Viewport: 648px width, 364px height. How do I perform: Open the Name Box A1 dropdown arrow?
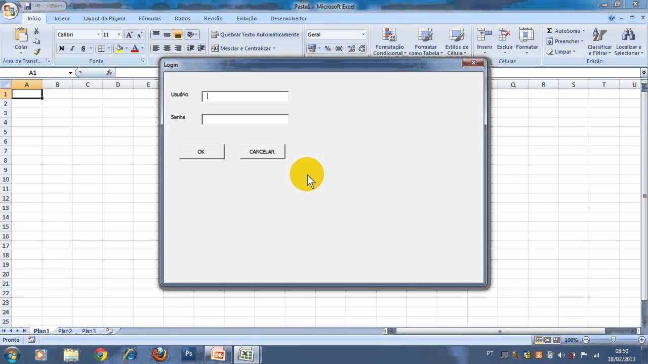click(70, 73)
